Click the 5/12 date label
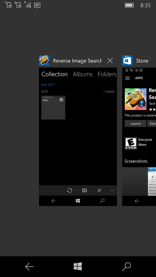This screenshot has width=156, height=277. [x=45, y=92]
